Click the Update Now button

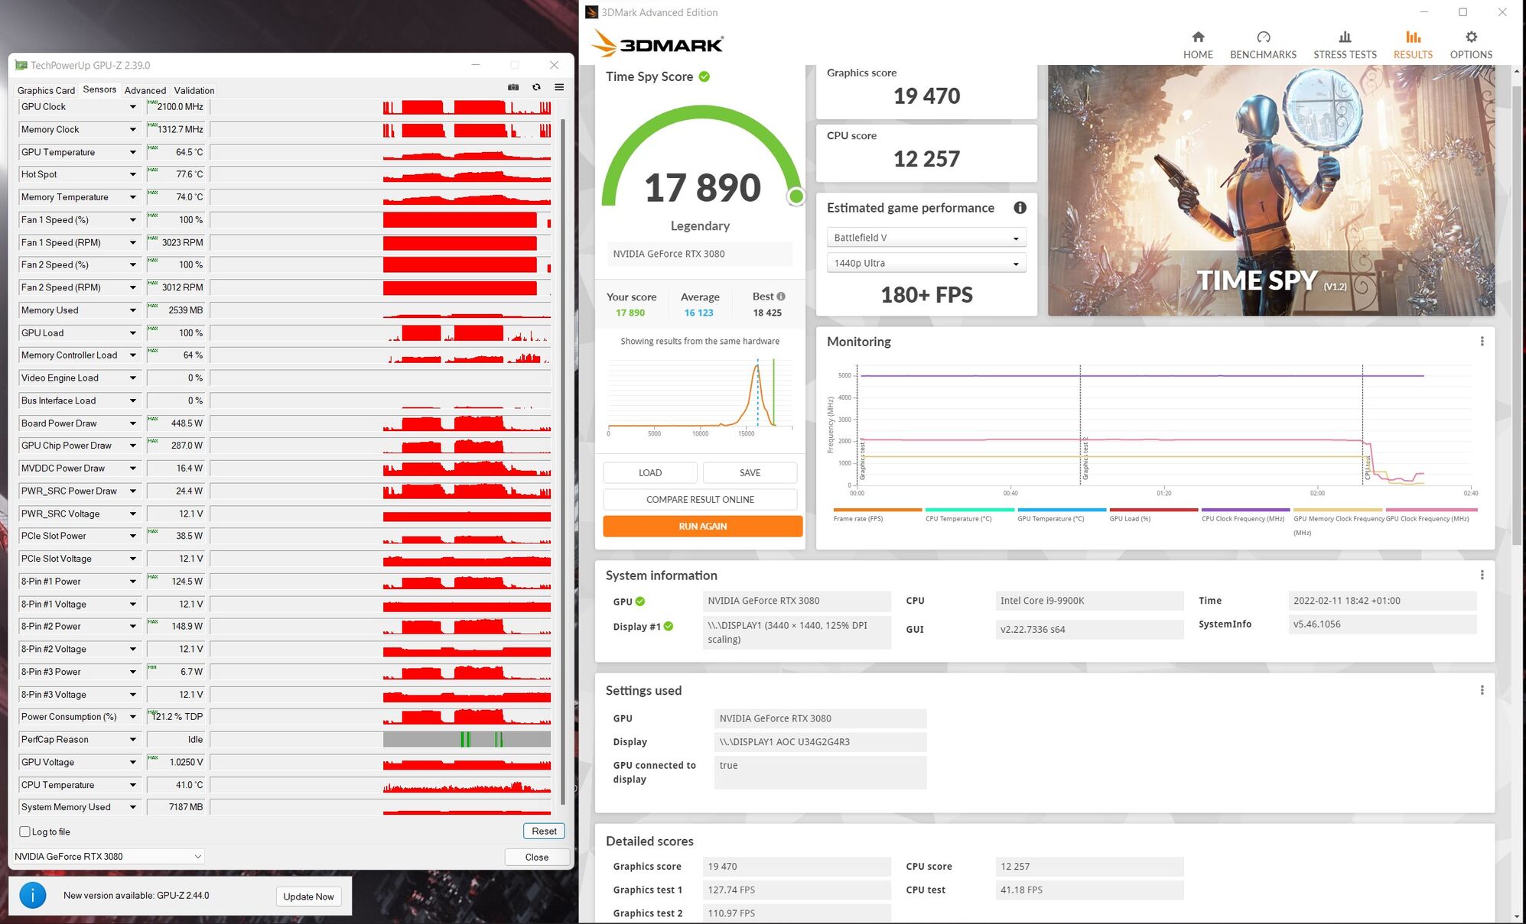tap(308, 896)
